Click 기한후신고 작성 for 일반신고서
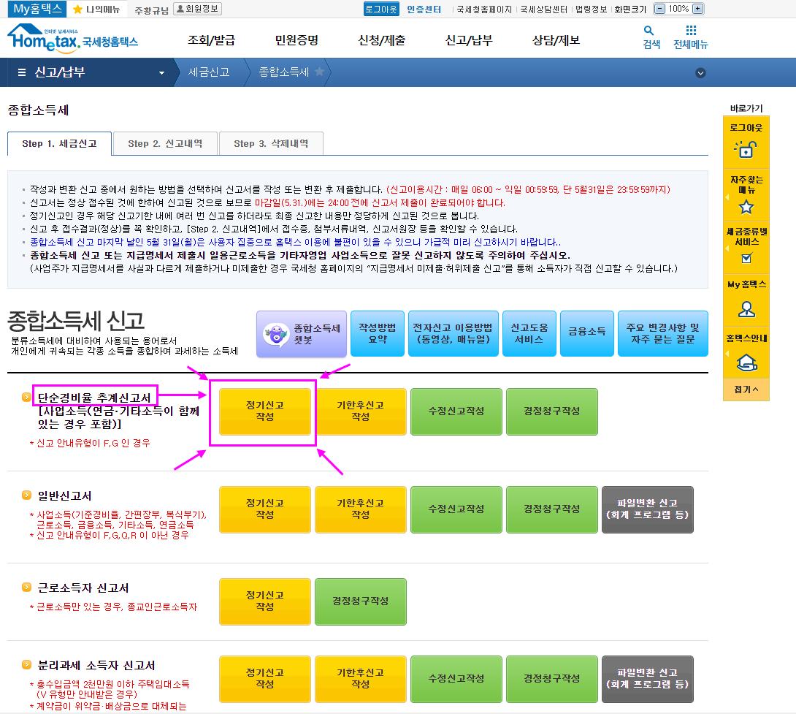The height and width of the screenshot is (714, 796). [361, 509]
